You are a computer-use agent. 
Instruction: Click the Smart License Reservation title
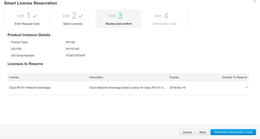(31, 3)
